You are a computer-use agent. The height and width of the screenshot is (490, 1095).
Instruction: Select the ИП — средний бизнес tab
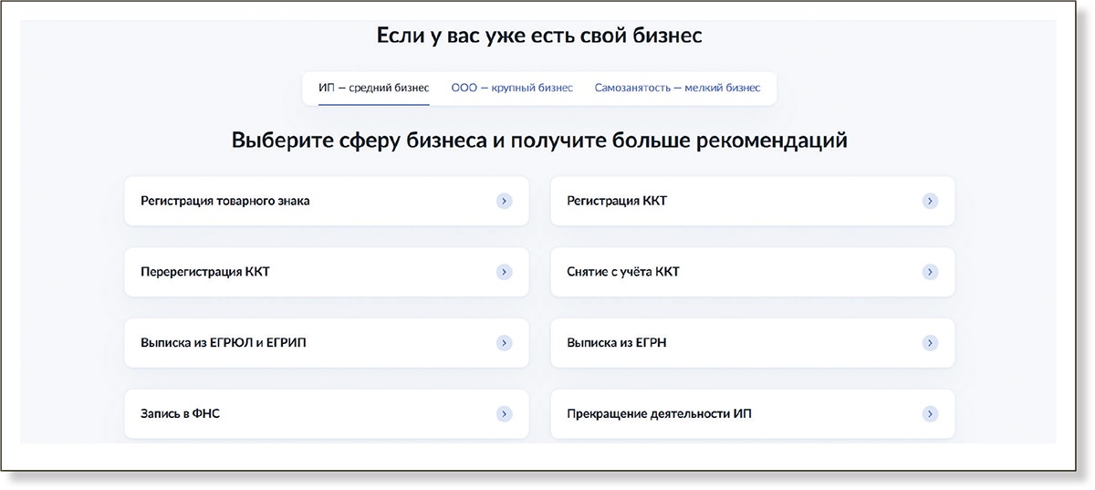pyautogui.click(x=373, y=89)
